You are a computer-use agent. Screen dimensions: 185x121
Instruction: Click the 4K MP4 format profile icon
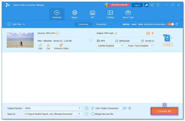click(167, 38)
